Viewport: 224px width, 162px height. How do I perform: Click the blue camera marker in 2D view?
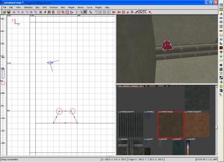point(50,63)
